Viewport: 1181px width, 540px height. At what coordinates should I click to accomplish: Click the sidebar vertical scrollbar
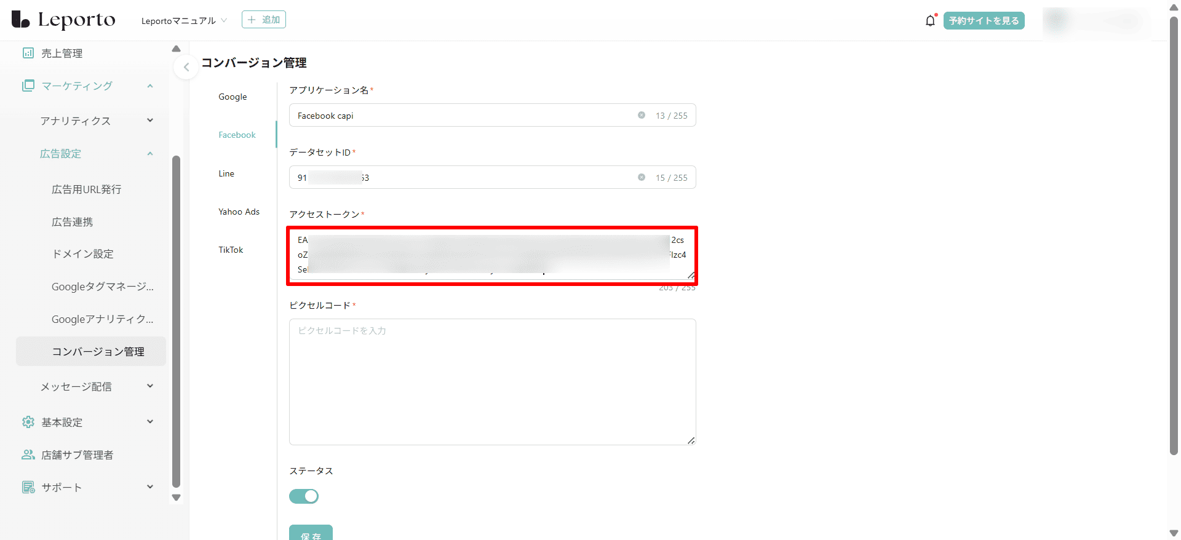(x=177, y=320)
